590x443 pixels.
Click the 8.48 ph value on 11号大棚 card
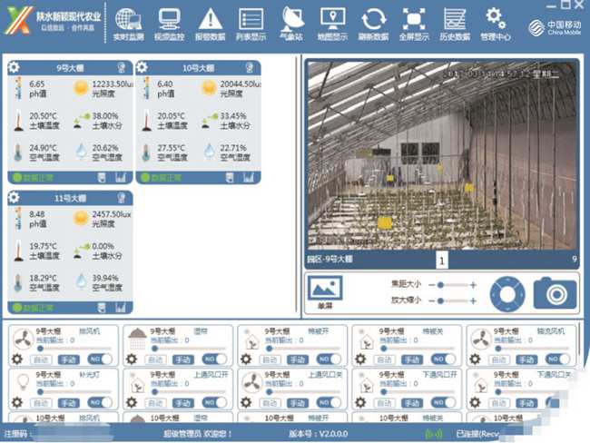(37, 214)
